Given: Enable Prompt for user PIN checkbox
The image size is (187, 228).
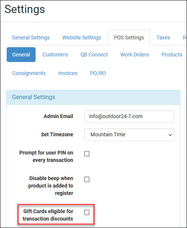Looking at the screenshot, I should tap(87, 154).
